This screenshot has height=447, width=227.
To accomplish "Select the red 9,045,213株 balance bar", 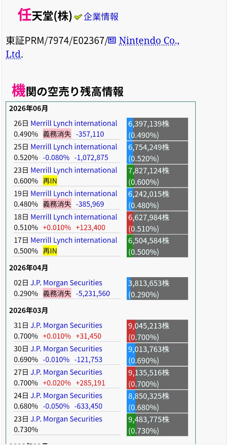I will click(158, 331).
